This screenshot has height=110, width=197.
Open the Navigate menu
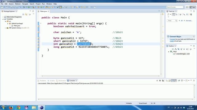point(25,4)
